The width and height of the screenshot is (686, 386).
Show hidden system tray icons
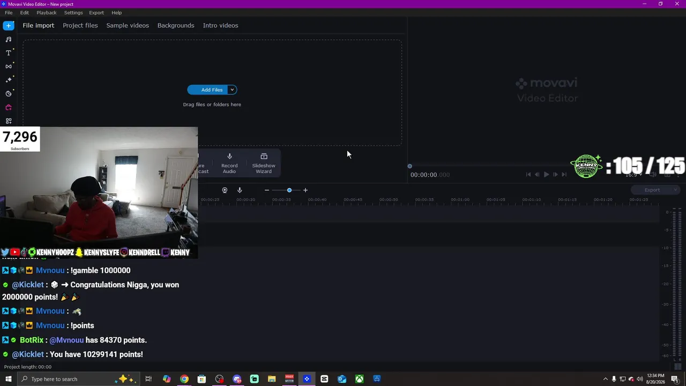tap(606, 379)
